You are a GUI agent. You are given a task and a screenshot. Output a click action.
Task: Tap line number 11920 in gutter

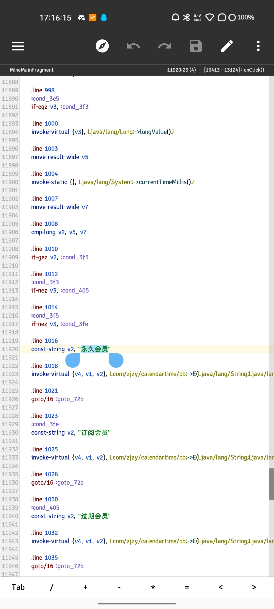tap(10, 349)
